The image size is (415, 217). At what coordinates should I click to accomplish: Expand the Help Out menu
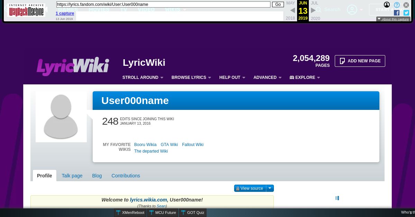click(232, 77)
